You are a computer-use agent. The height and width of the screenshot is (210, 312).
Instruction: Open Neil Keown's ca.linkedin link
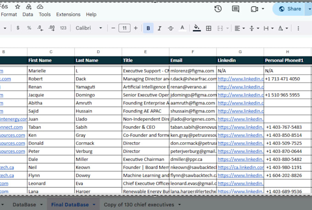(240, 167)
